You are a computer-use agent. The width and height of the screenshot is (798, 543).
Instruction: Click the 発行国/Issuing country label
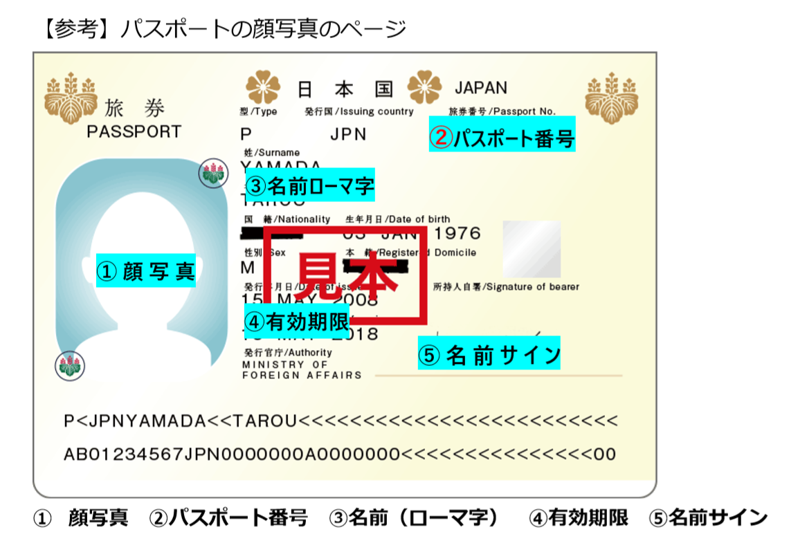point(359,111)
